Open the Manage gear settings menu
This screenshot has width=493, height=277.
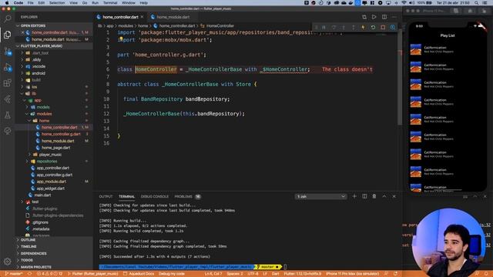point(7,261)
